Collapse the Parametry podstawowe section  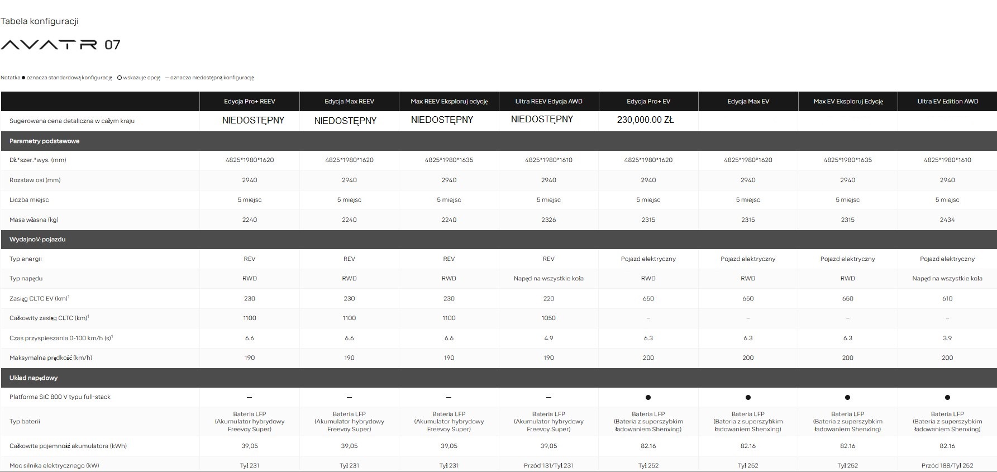coord(44,141)
